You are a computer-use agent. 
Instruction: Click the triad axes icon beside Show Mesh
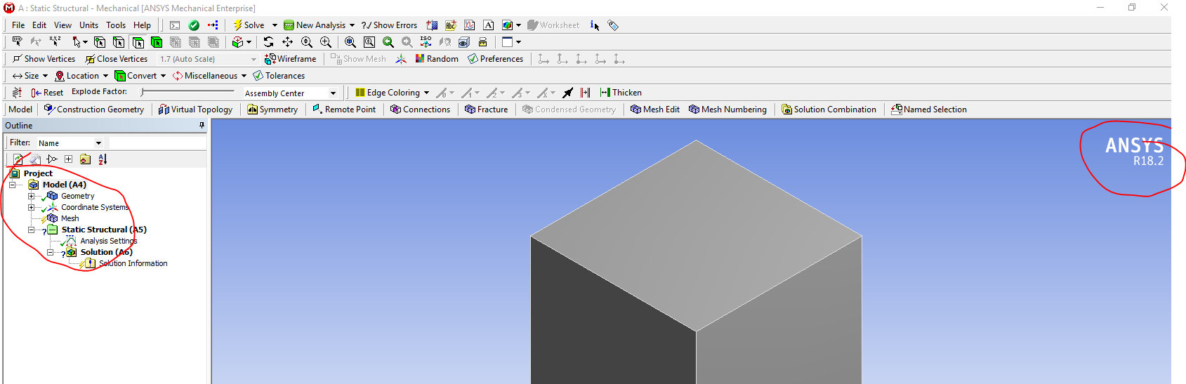pyautogui.click(x=401, y=59)
